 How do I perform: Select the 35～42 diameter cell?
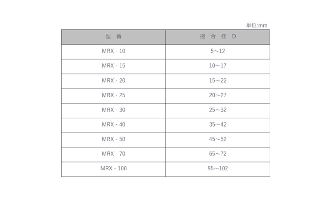(217, 124)
